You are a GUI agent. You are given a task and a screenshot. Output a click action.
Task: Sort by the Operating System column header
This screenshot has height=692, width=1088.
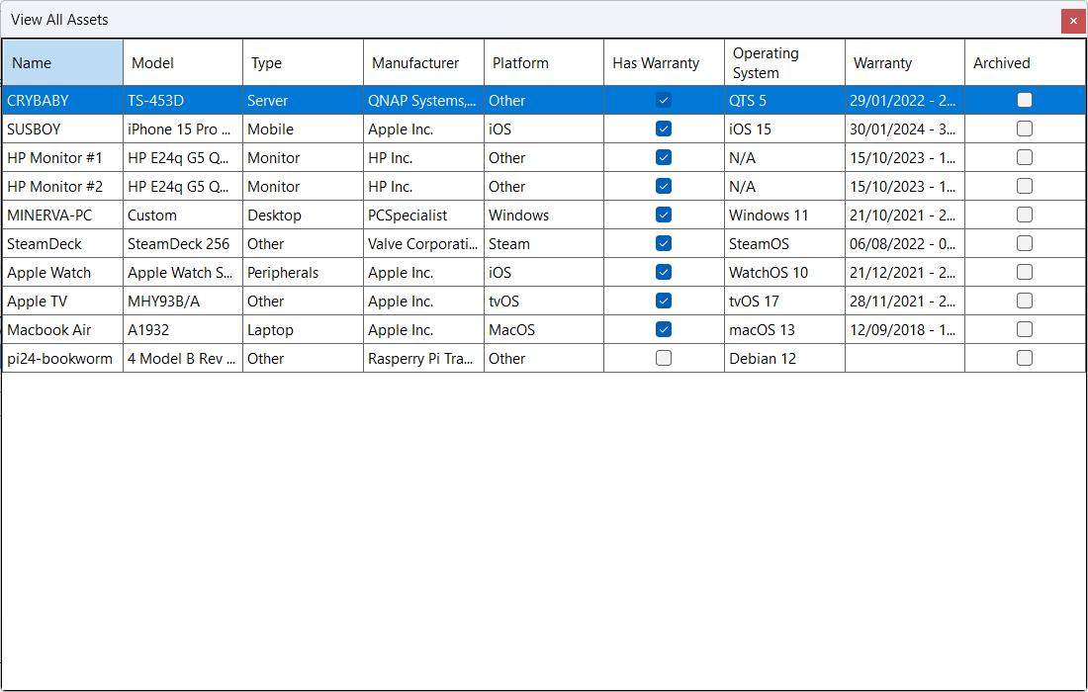click(783, 63)
